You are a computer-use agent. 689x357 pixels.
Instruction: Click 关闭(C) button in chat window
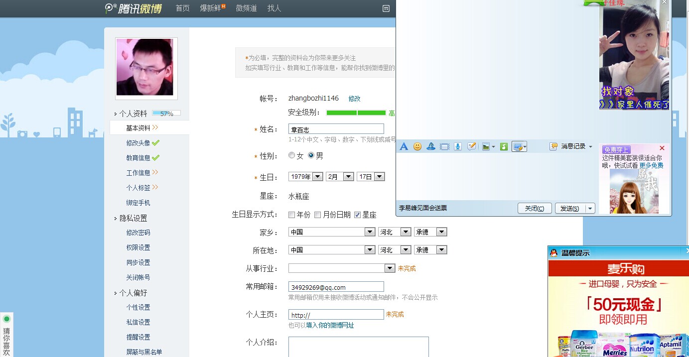pos(535,209)
